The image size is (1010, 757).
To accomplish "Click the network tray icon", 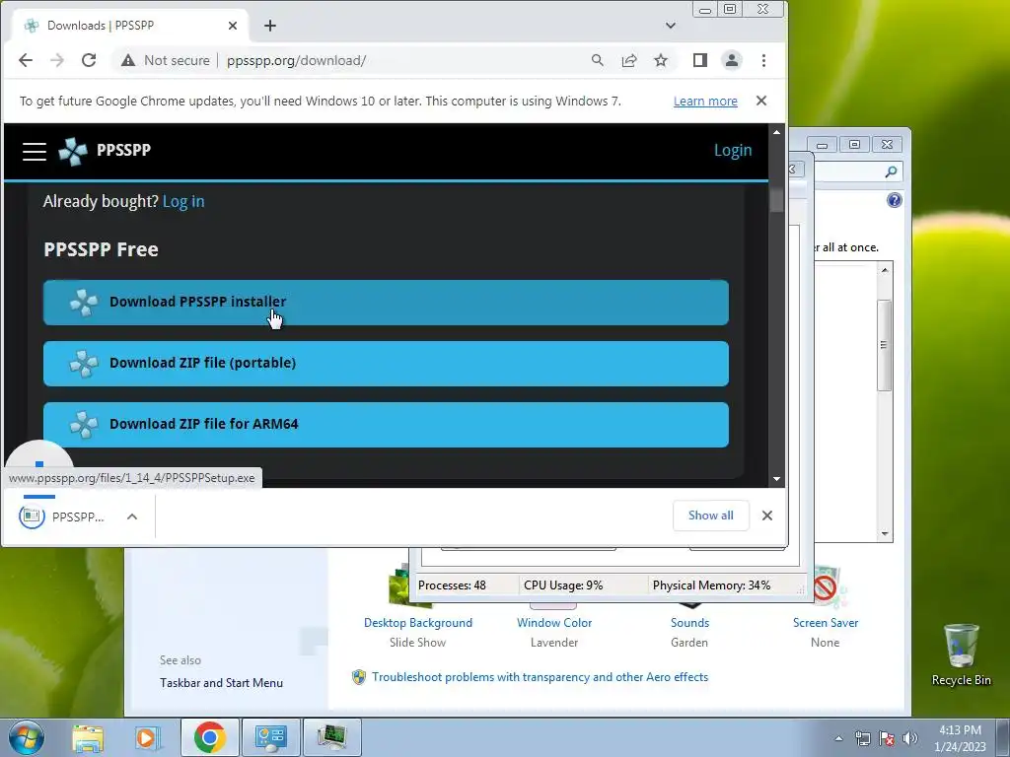I will pyautogui.click(x=862, y=738).
